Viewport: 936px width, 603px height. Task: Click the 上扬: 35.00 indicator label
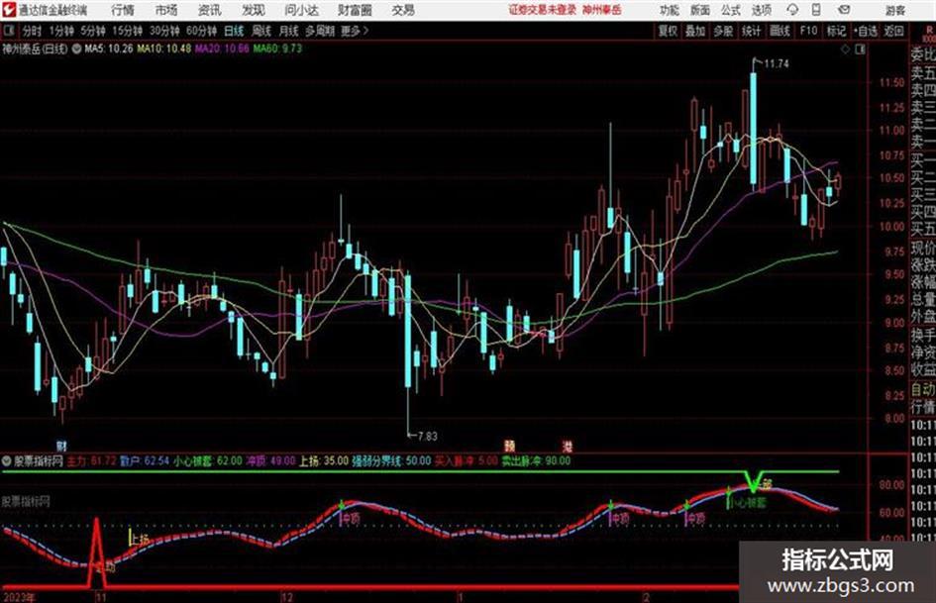point(324,460)
